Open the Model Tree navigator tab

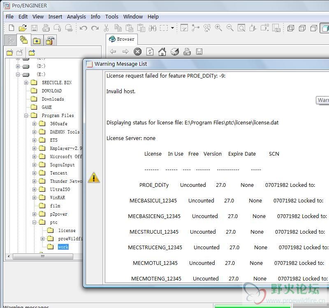click(x=11, y=40)
